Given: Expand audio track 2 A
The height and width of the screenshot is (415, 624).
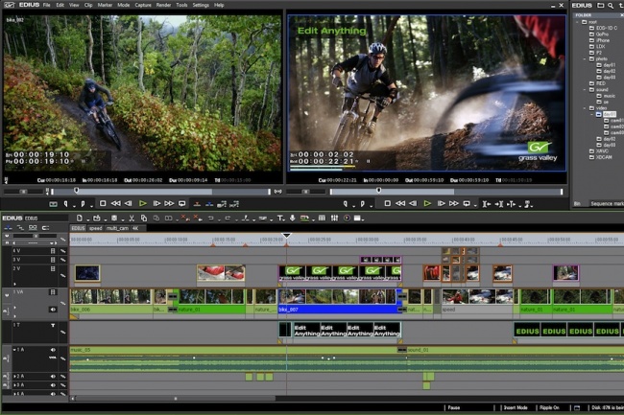Looking at the screenshot, I should (14, 376).
